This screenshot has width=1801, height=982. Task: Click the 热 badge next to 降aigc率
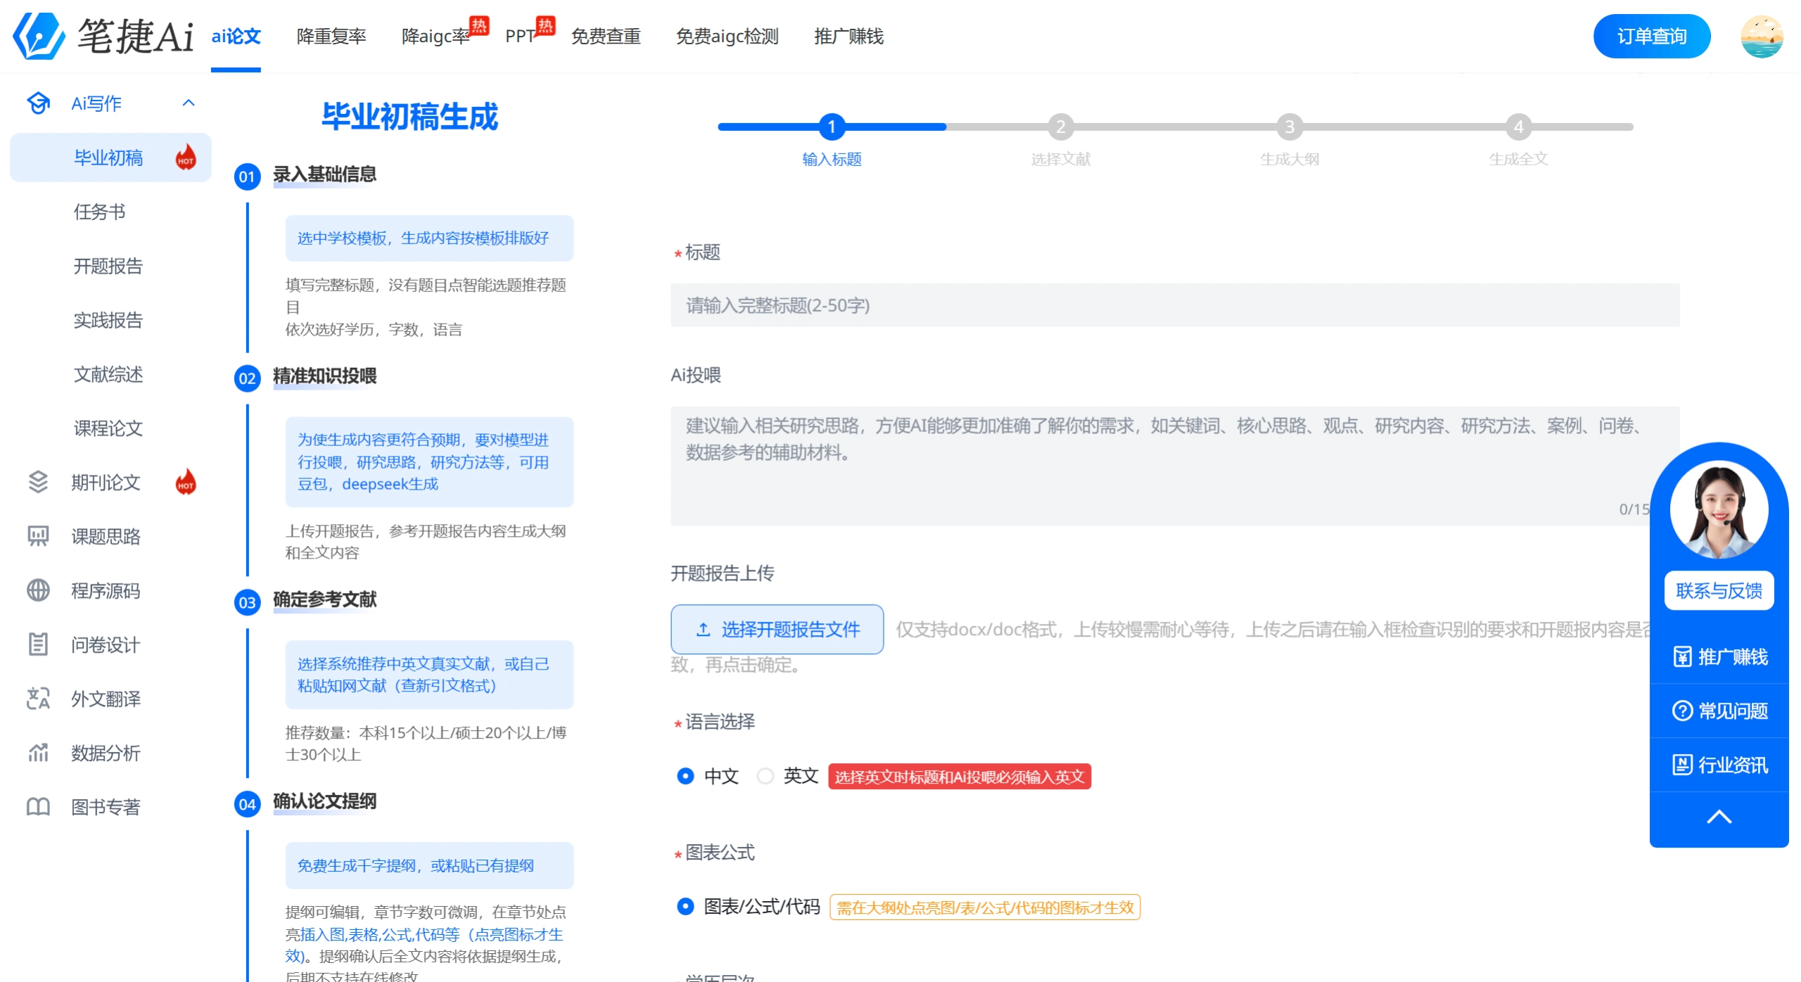(479, 26)
